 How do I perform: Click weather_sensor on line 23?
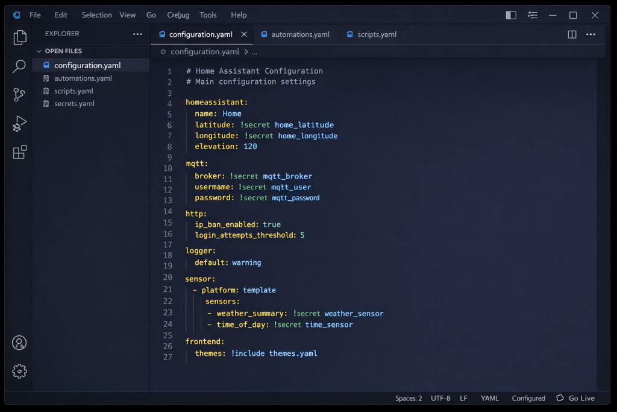point(354,314)
